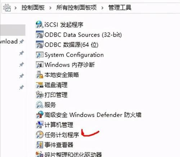Image resolution: width=180 pixels, height=157 pixels.
Task: Expand the chevron after 控制面板 breadcrumb
Action: [50, 8]
